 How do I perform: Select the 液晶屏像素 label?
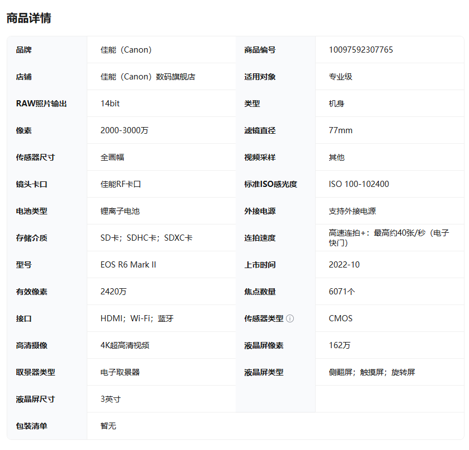(264, 345)
